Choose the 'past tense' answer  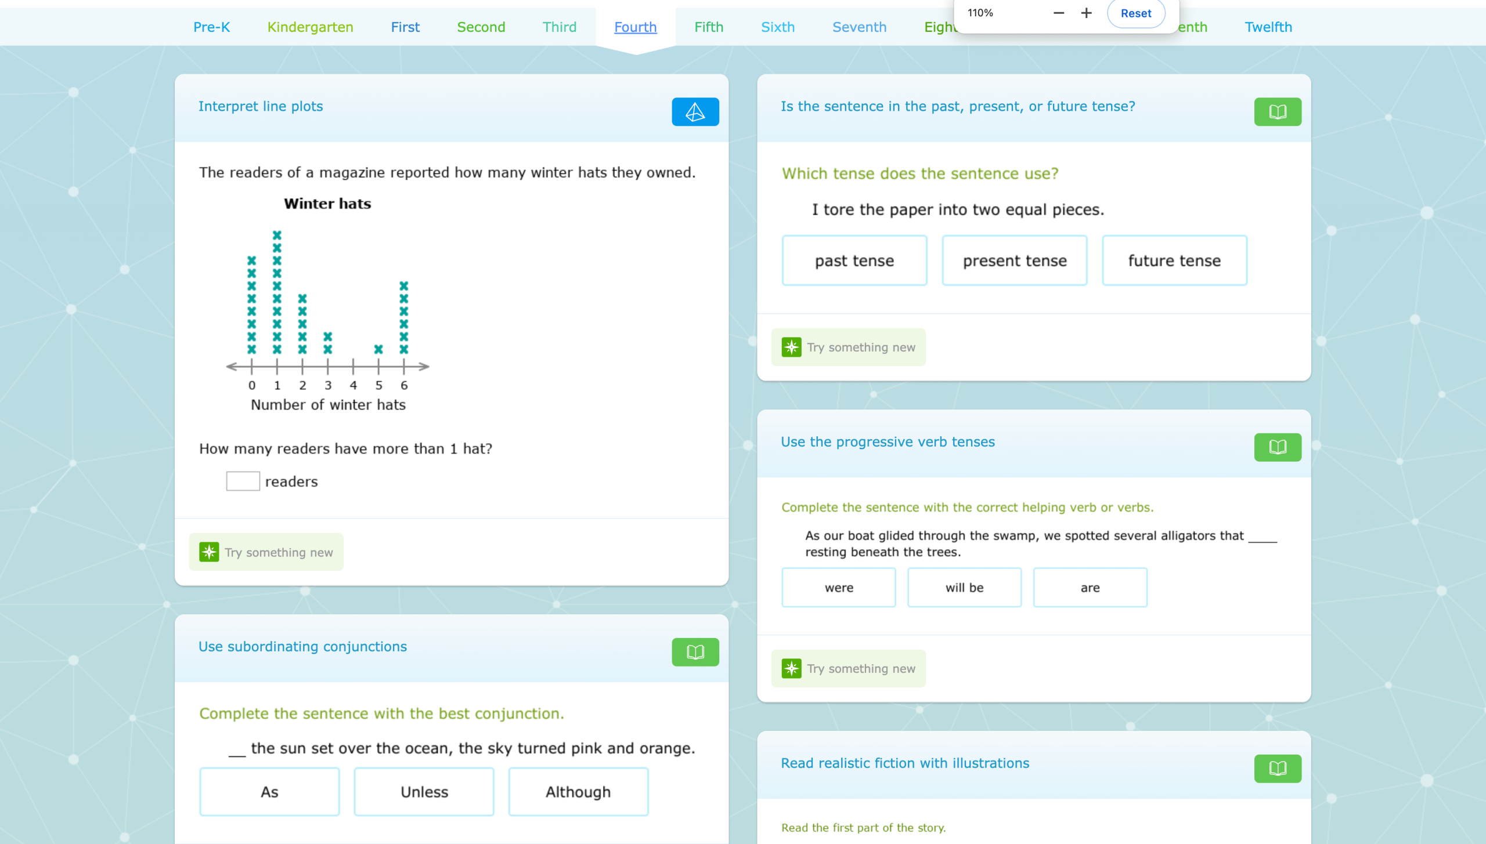pos(854,260)
